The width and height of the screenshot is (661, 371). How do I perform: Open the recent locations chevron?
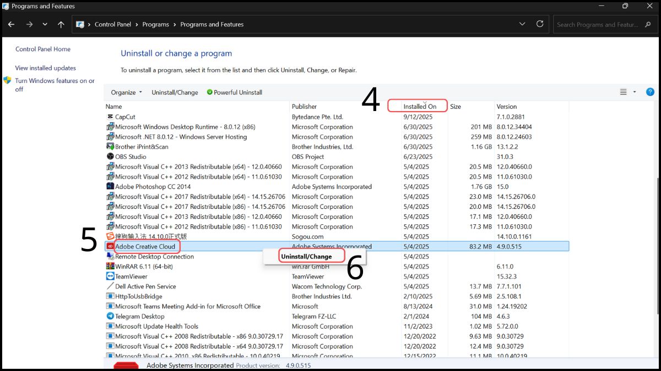click(x=45, y=24)
